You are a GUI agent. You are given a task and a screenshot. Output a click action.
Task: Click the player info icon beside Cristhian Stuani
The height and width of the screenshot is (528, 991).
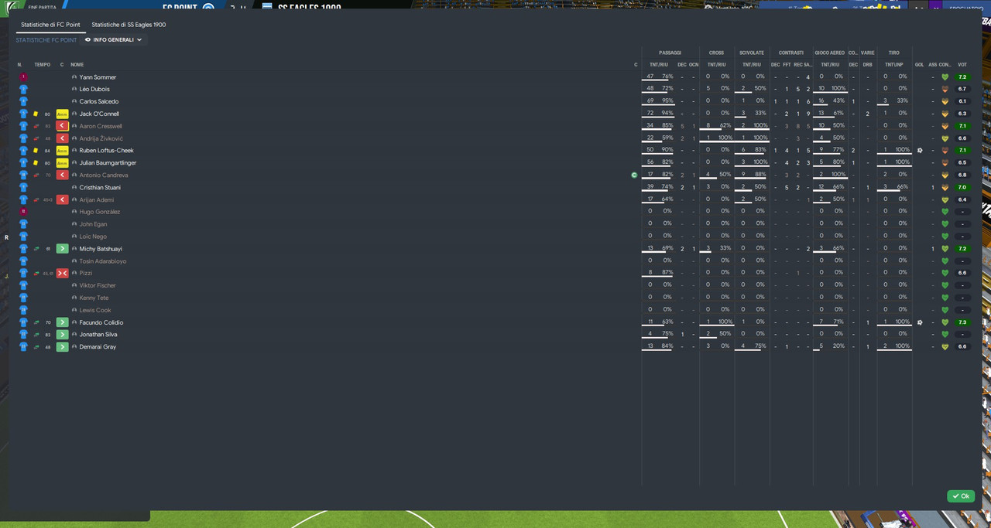(x=74, y=188)
